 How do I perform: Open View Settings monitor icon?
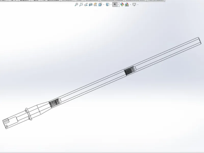point(134,5)
